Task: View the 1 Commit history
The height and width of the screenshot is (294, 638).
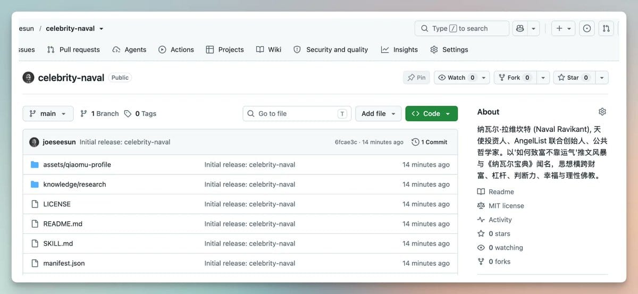Action: (x=430, y=142)
